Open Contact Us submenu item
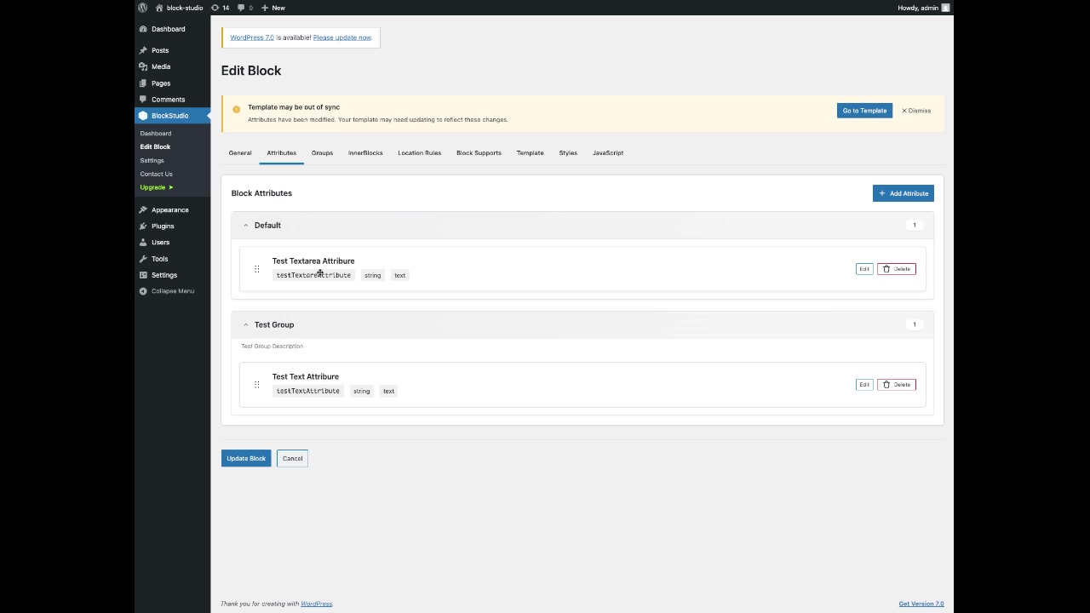Viewport: 1090px width, 613px height. pyautogui.click(x=156, y=175)
